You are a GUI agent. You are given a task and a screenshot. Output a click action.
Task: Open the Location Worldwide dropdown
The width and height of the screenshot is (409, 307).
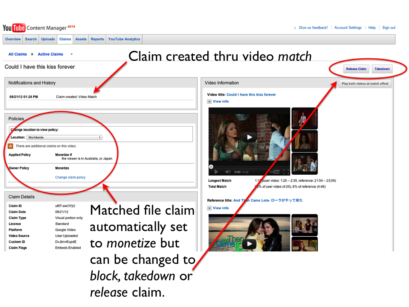point(64,138)
